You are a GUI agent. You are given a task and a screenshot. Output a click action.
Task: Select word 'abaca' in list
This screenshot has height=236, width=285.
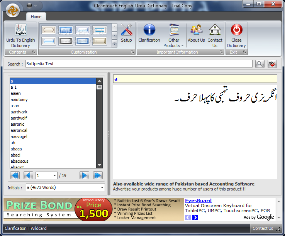tap(53, 149)
